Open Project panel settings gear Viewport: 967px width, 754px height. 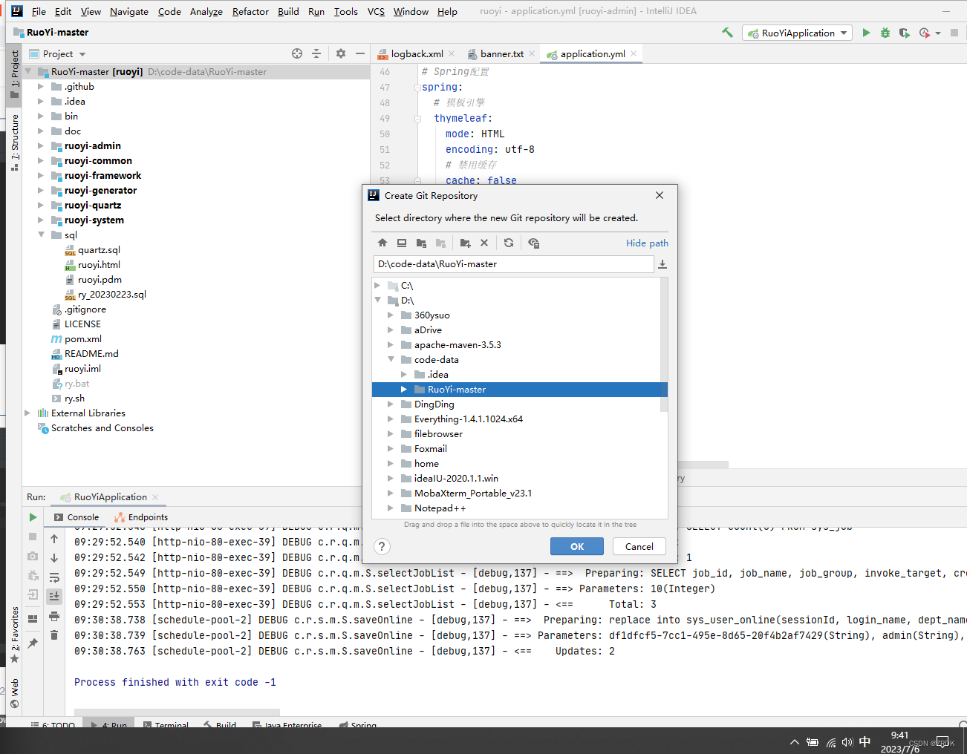(341, 53)
